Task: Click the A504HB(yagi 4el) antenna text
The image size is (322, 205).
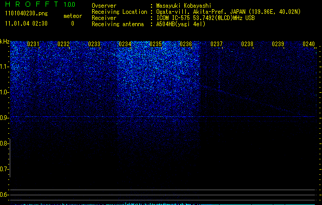Action: point(181,24)
